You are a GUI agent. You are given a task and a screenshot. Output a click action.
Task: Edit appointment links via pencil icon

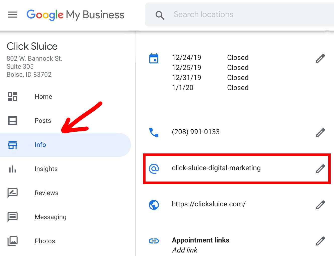[x=320, y=241]
